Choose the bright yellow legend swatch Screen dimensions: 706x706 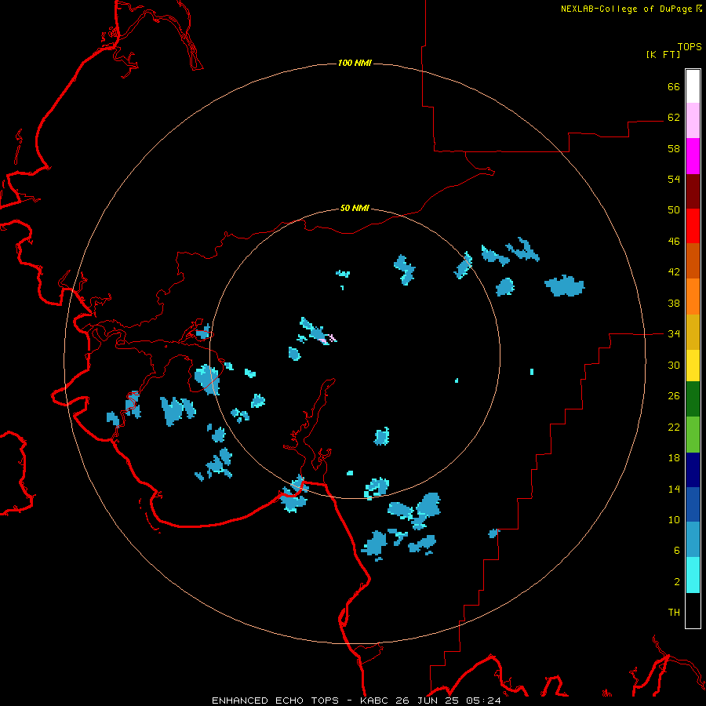(693, 366)
